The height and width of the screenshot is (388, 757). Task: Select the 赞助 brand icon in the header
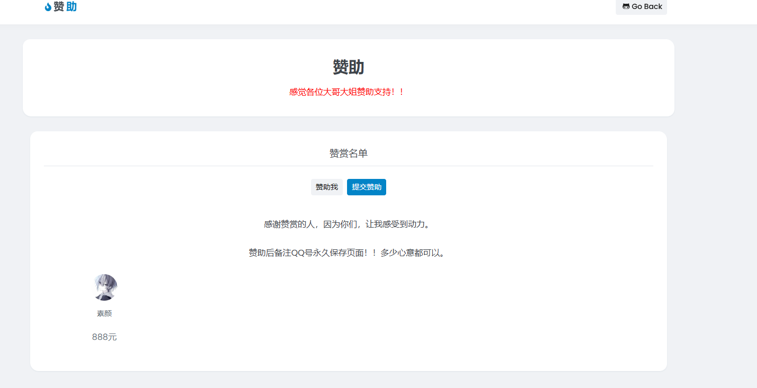pyautogui.click(x=47, y=6)
